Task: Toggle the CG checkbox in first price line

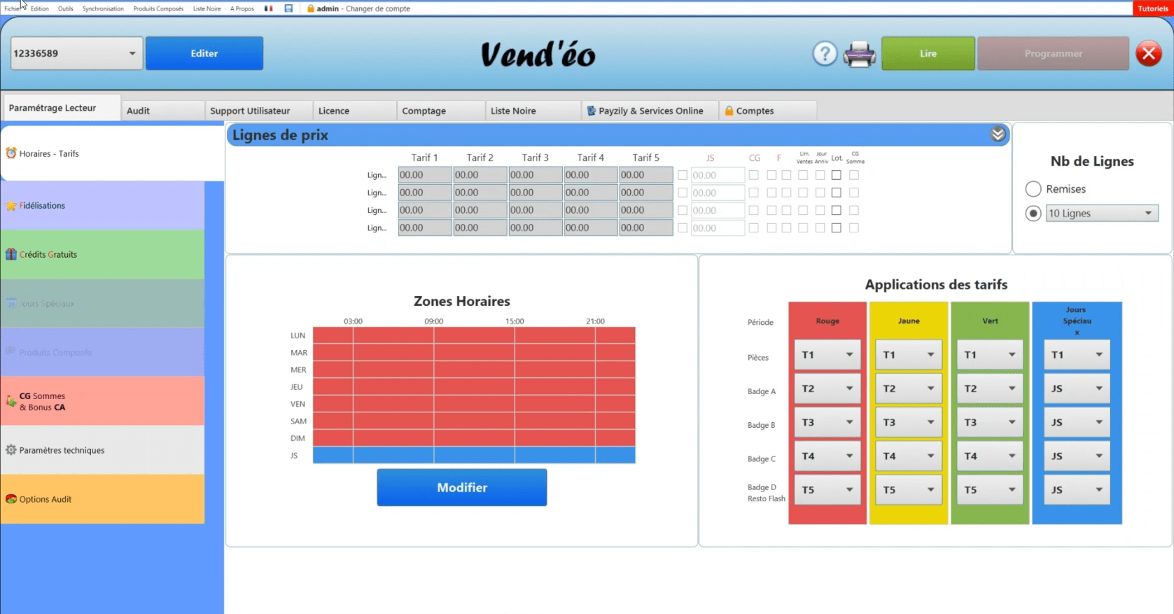Action: pyautogui.click(x=753, y=175)
